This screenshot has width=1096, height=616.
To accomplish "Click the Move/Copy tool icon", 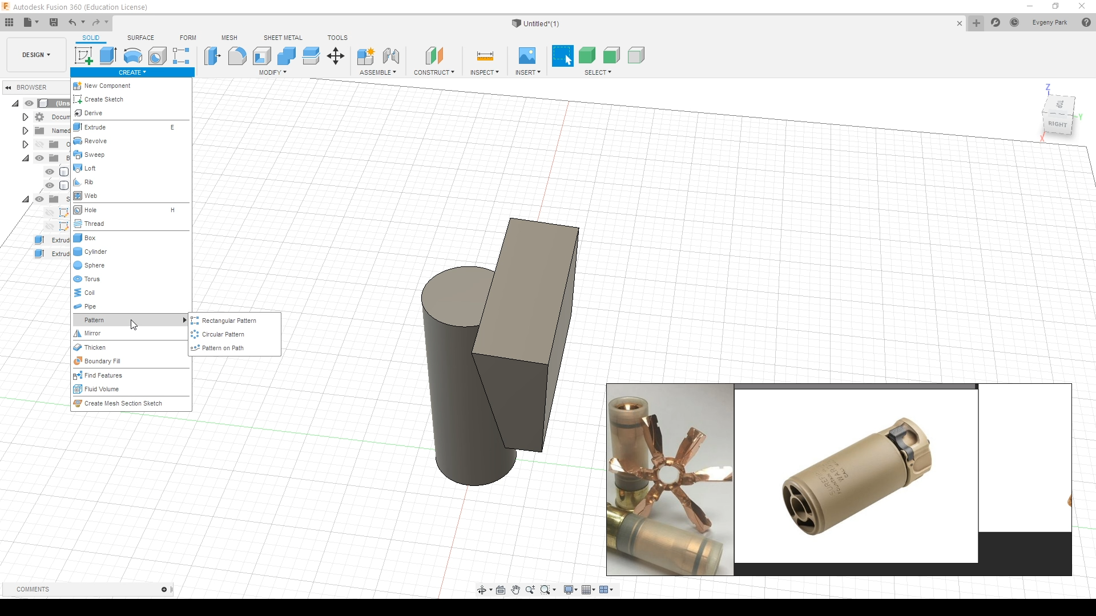I will pyautogui.click(x=336, y=56).
